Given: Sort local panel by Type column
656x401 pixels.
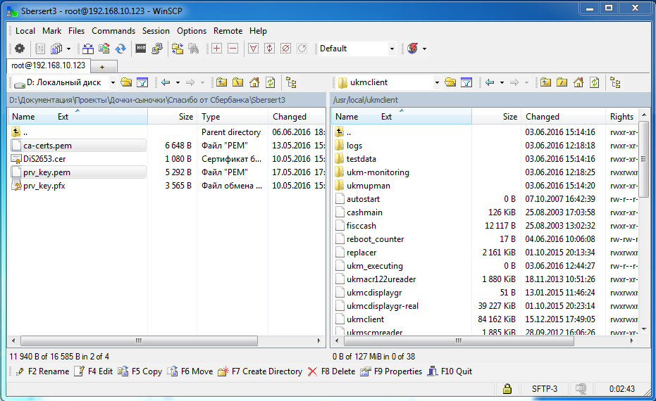Looking at the screenshot, I should click(233, 117).
